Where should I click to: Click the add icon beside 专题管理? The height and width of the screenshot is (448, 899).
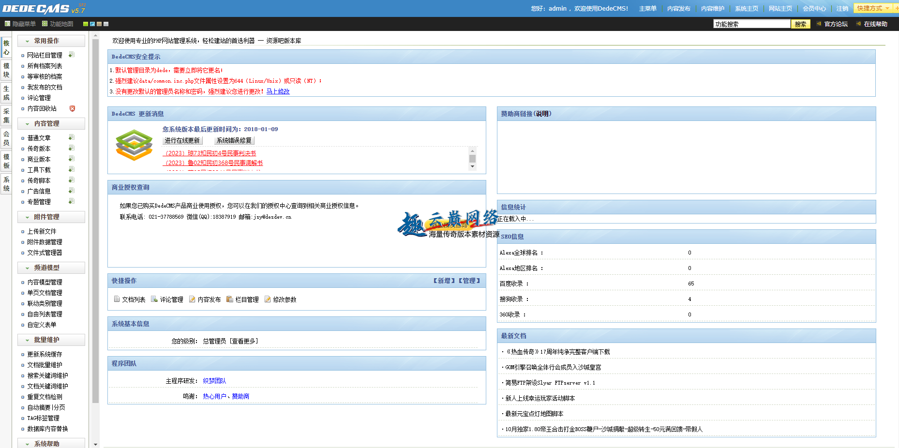72,201
